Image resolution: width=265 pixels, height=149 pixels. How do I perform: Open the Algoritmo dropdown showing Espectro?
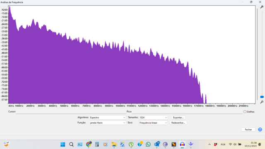tap(108, 118)
